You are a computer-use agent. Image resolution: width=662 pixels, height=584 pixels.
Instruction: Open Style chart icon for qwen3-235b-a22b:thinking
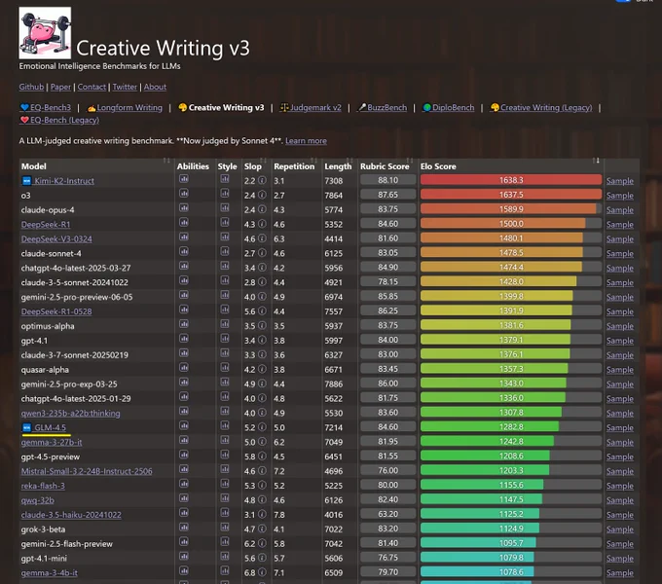pyautogui.click(x=225, y=412)
